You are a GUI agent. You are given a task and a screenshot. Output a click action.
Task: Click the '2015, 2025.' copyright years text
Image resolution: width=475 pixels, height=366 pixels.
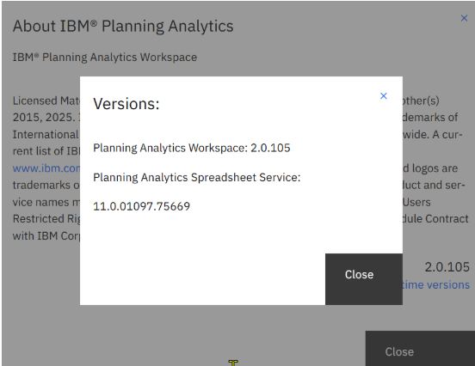pos(43,118)
